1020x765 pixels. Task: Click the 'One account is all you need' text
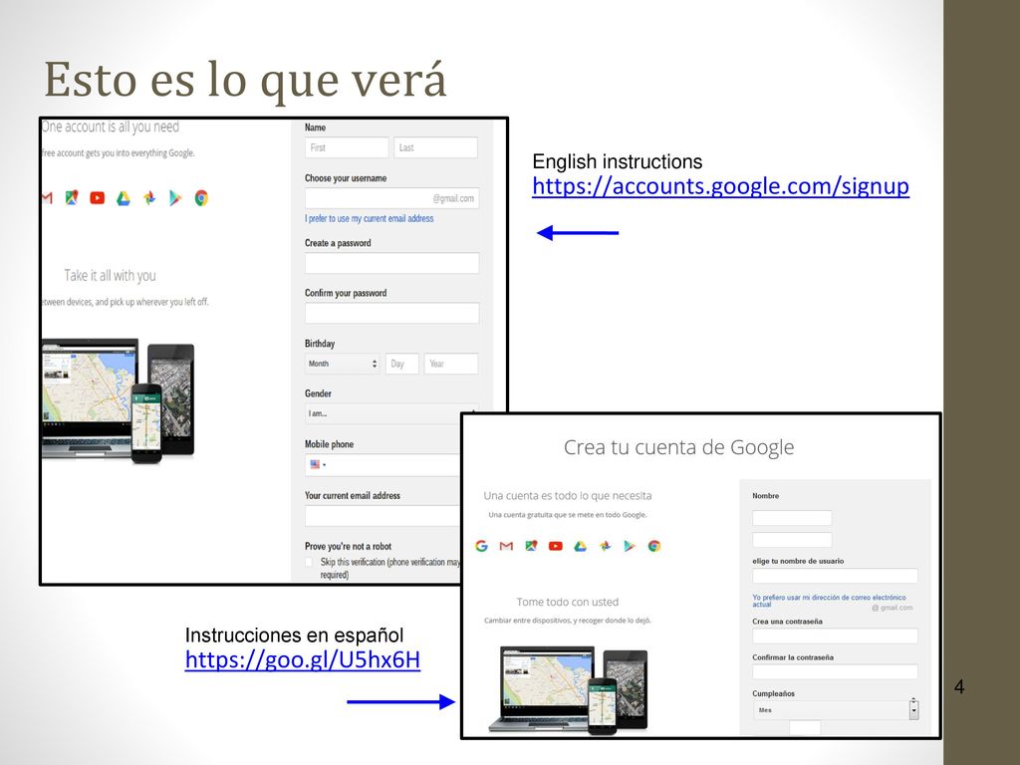coord(110,127)
